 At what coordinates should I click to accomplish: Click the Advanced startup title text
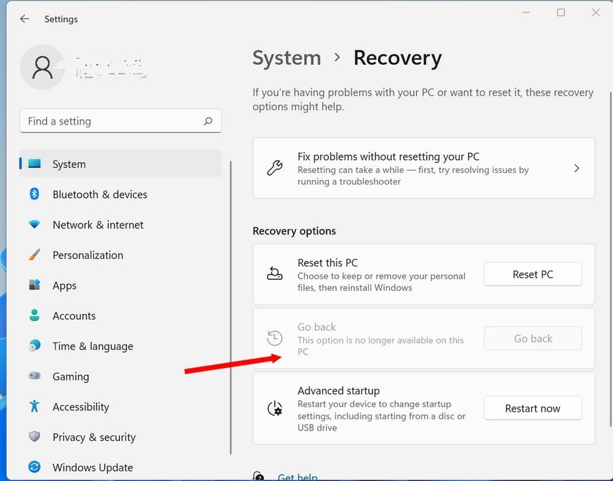[339, 391]
